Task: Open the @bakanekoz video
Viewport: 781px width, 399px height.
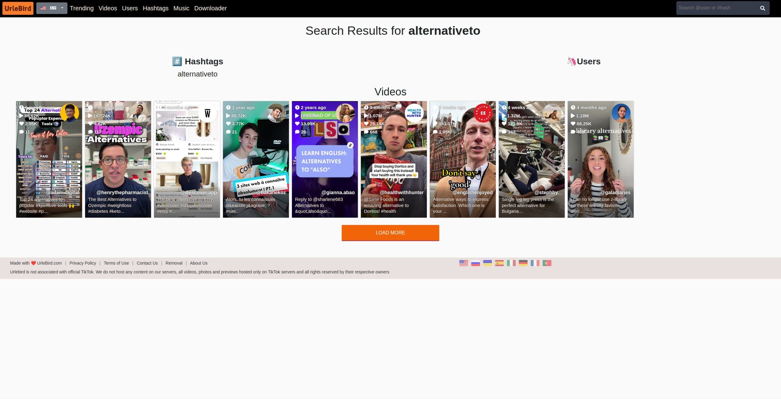Action: click(x=256, y=159)
